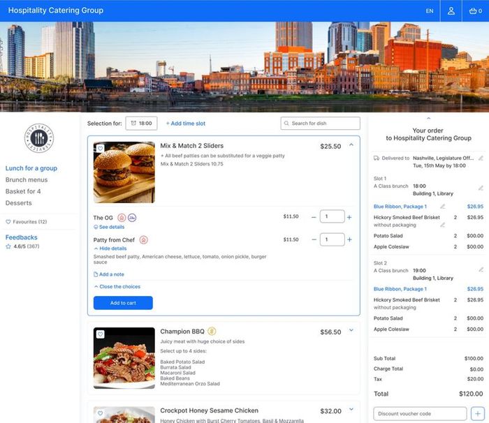Edit the delivery address pencil icon
489x423 pixels.
pos(481,158)
